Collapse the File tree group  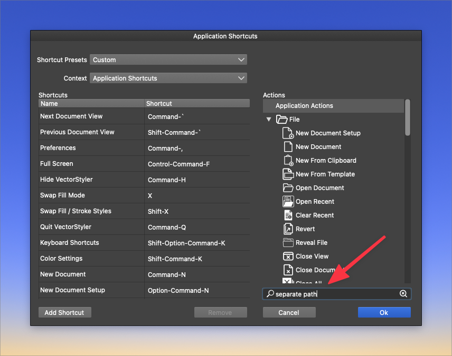click(x=269, y=120)
